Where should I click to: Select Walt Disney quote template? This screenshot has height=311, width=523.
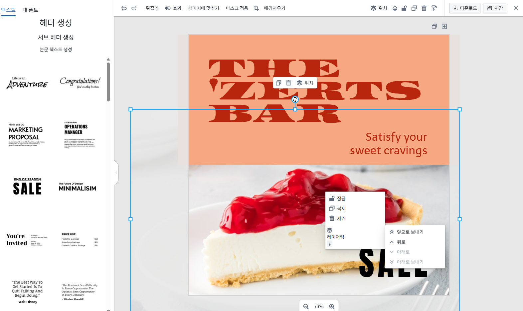click(27, 292)
